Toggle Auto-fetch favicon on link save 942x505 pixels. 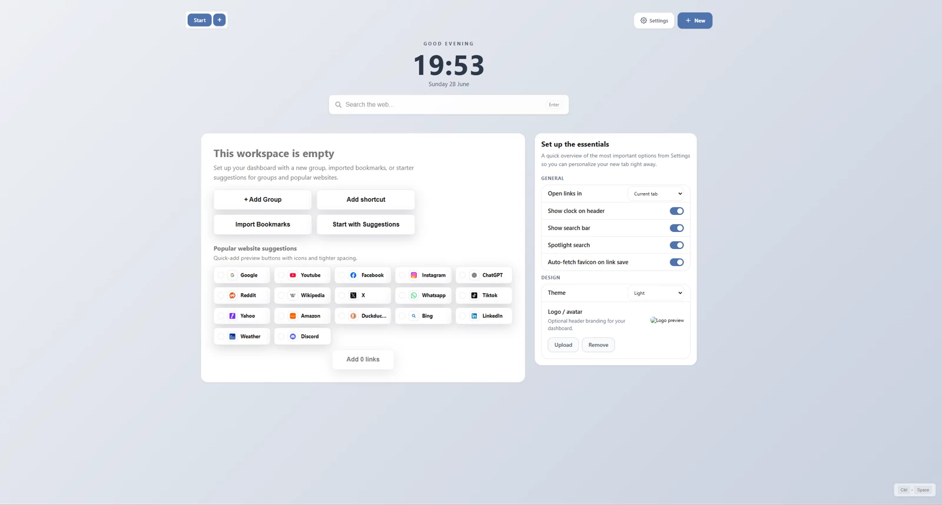676,262
